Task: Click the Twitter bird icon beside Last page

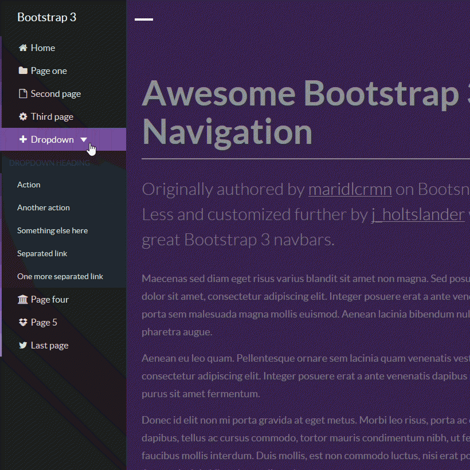Action: point(23,346)
